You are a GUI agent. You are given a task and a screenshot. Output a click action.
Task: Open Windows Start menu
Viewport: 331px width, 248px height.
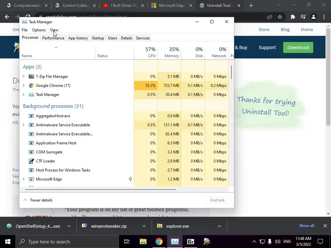[8, 242]
